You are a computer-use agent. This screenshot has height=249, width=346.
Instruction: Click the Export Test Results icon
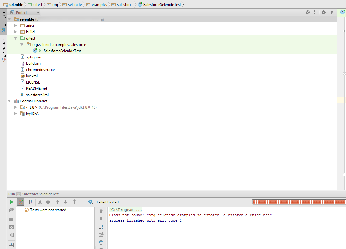tap(73, 202)
